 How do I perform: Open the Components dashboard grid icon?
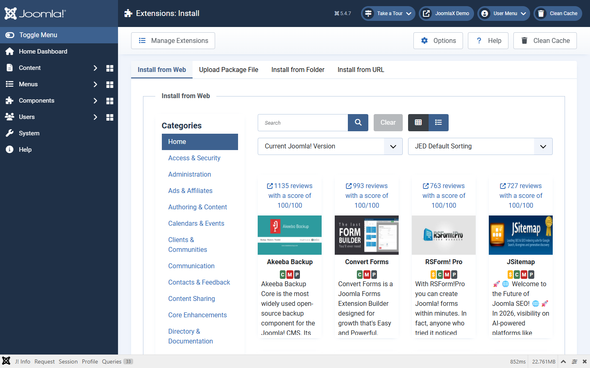point(110,101)
